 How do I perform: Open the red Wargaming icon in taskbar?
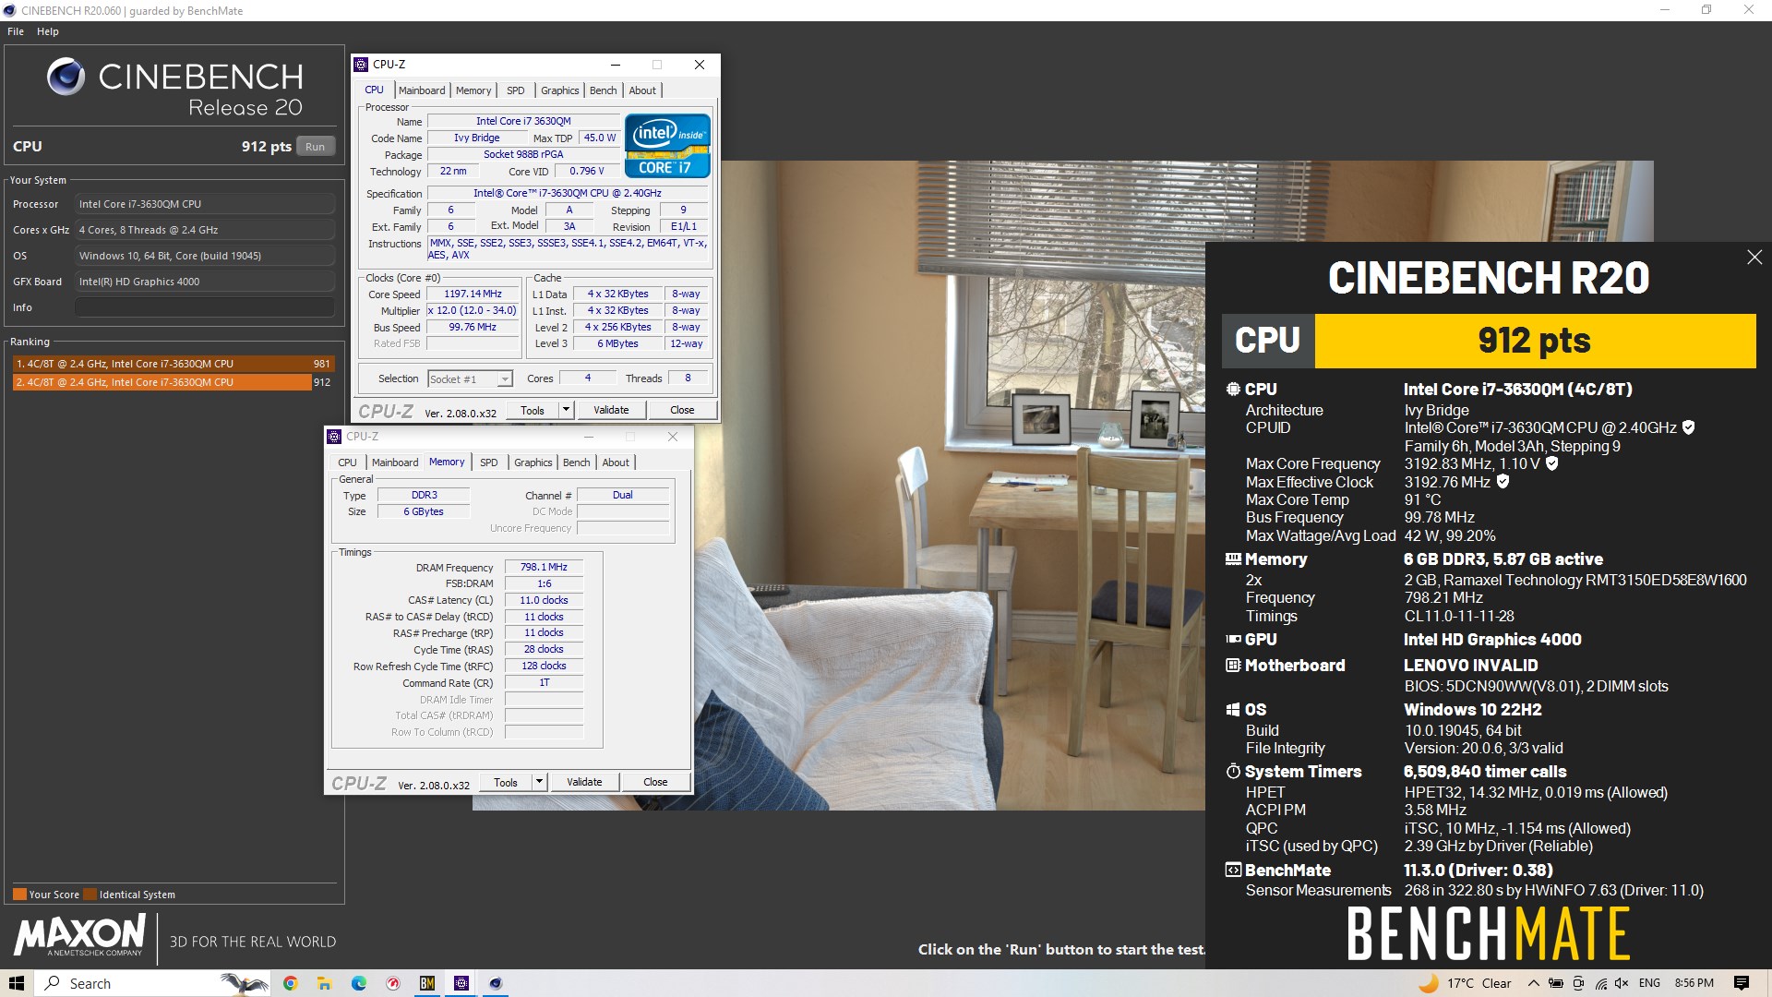(393, 983)
